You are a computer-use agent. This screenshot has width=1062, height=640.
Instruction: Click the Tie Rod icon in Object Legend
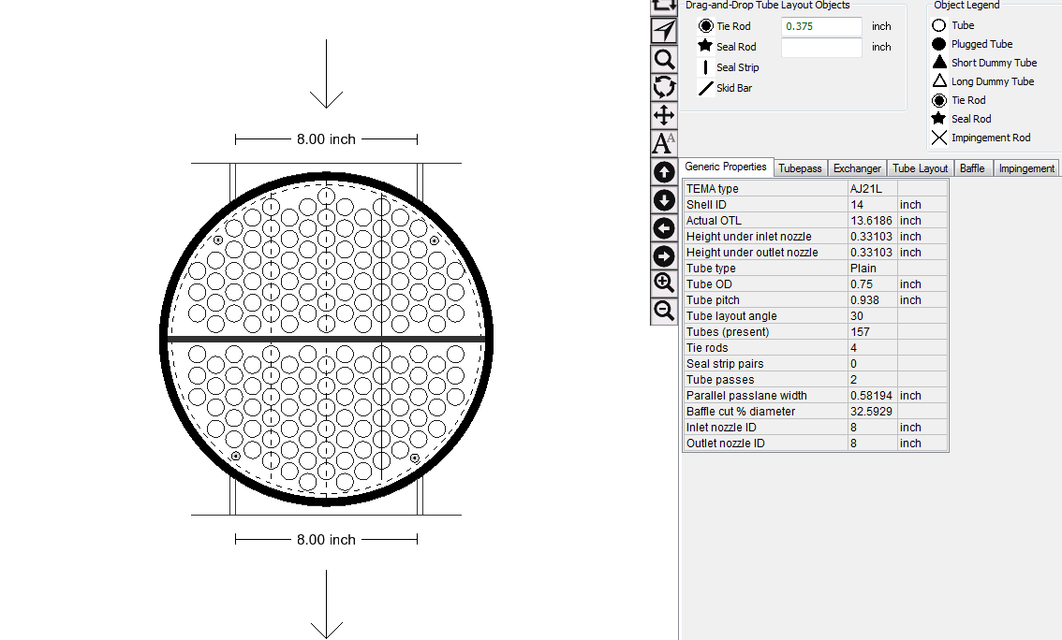(x=938, y=100)
